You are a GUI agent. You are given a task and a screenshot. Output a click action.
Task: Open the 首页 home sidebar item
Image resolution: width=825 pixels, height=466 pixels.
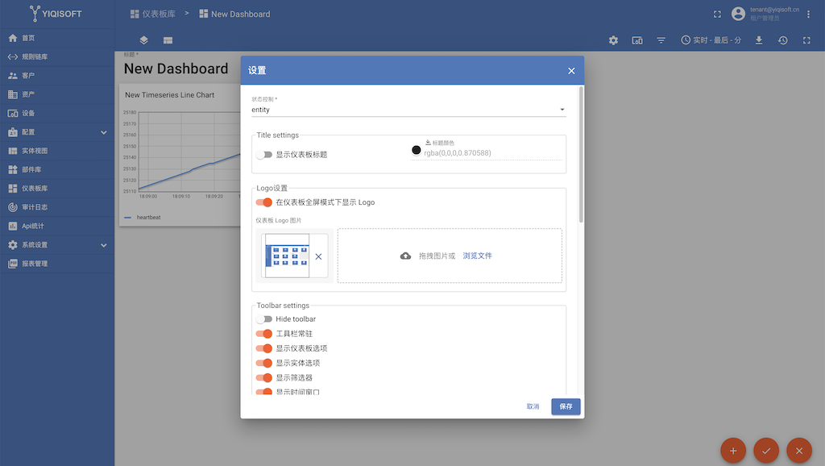(57, 38)
